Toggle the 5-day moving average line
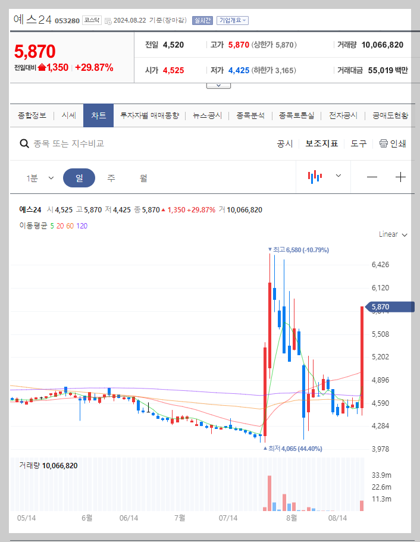Viewport: 420px width, 542px height. [x=53, y=226]
